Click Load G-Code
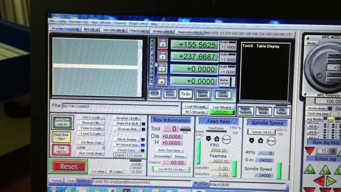The width and height of the screenshot is (341, 192). 91,133
